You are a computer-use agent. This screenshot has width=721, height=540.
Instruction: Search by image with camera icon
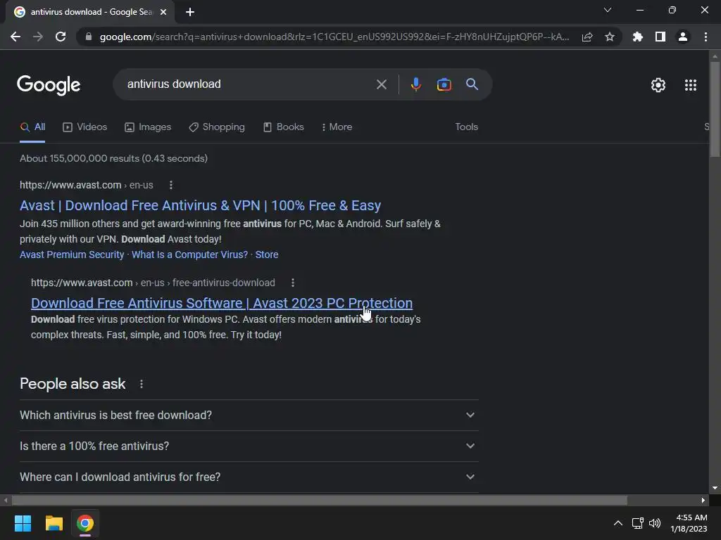(x=444, y=84)
